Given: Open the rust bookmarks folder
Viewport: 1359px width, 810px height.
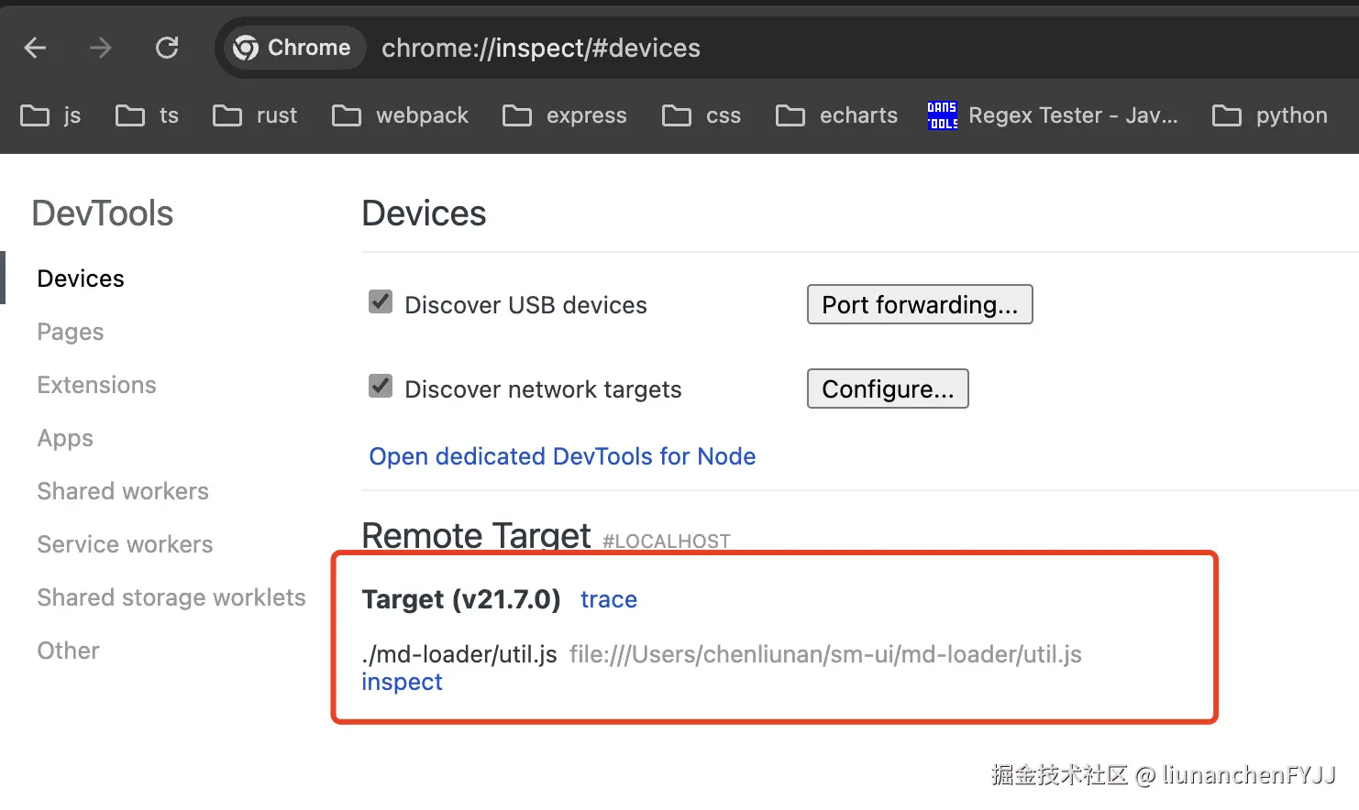Looking at the screenshot, I should tap(255, 115).
